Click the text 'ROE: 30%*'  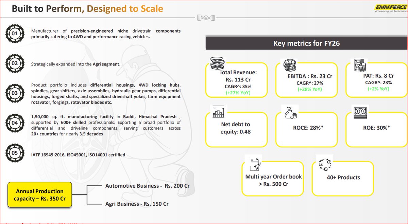point(376,128)
